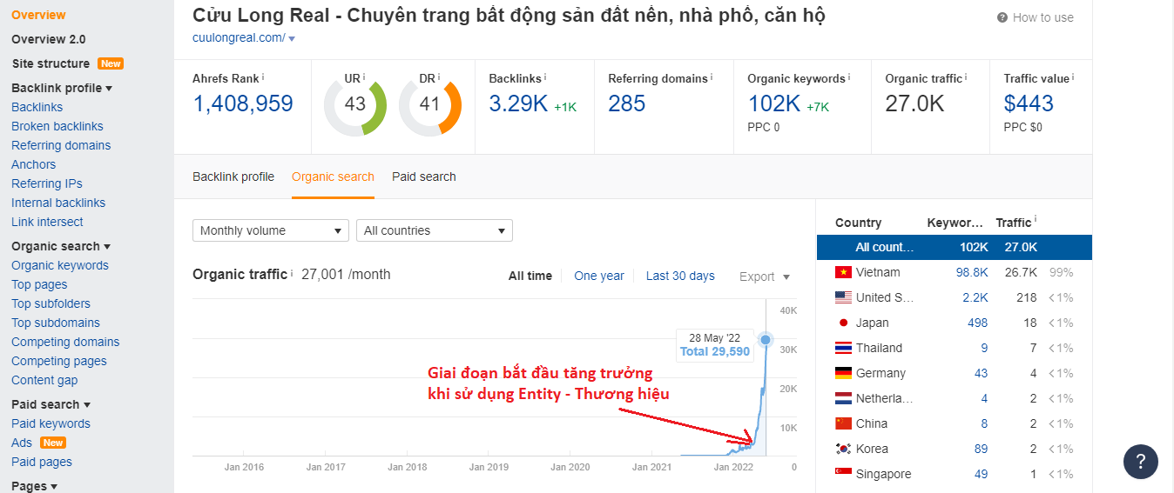Click the DR 41 gauge chart
This screenshot has width=1174, height=493.
[430, 106]
